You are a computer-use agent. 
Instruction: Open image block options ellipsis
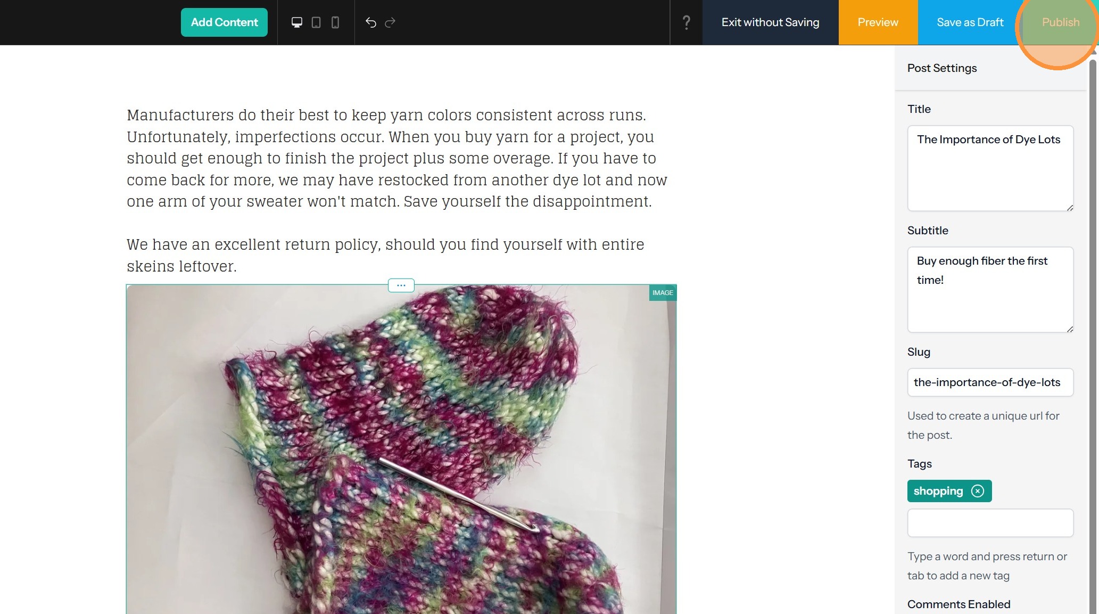click(401, 285)
